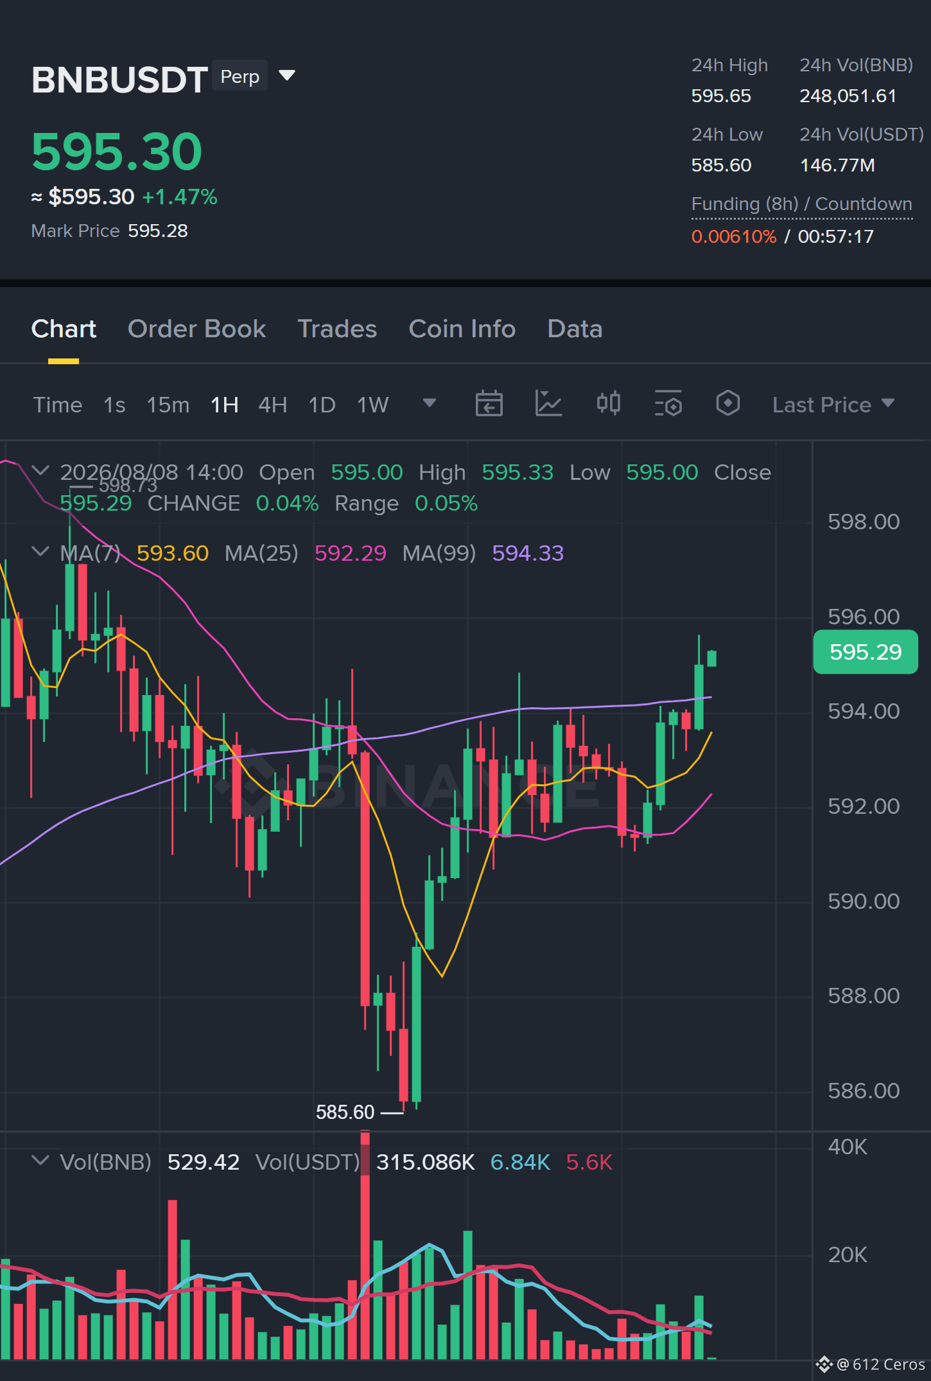Select the 1s interval

tap(114, 405)
